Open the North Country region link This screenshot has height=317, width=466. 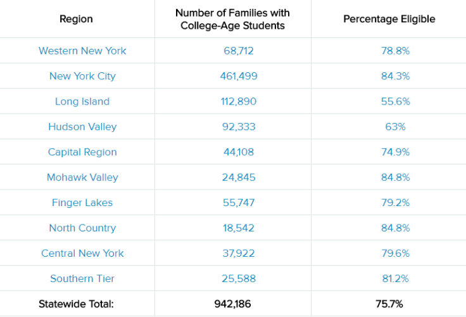pyautogui.click(x=82, y=228)
